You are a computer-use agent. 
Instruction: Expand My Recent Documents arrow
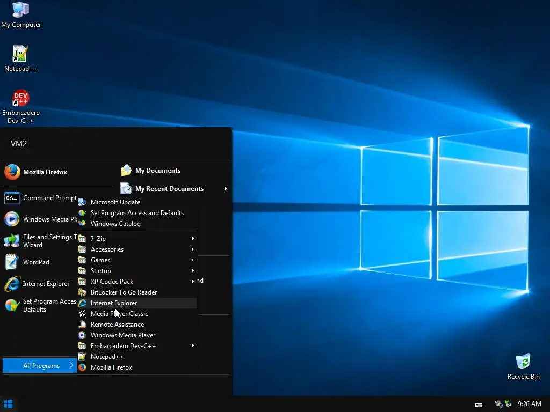click(226, 189)
